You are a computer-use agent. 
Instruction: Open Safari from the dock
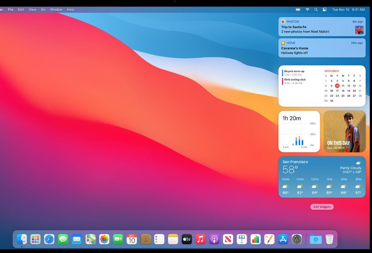pyautogui.click(x=49, y=239)
